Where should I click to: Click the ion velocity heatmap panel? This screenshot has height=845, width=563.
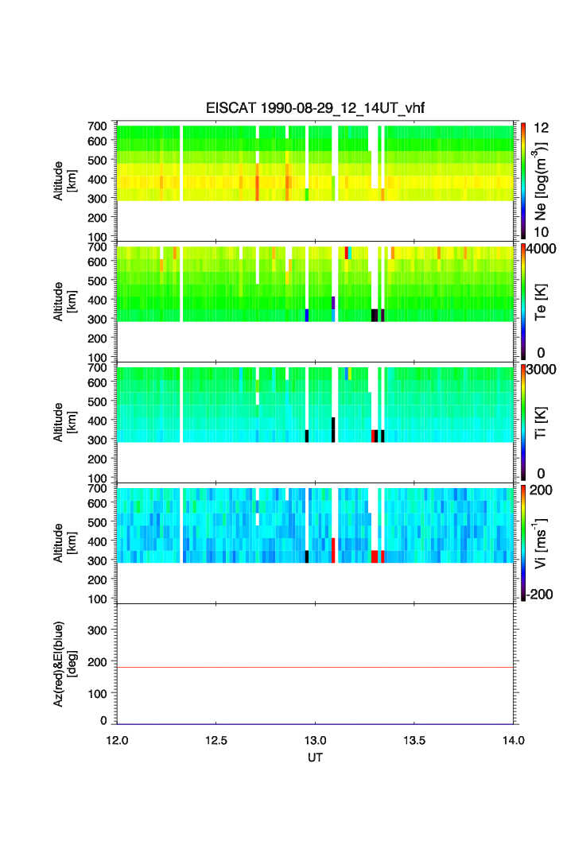point(315,543)
